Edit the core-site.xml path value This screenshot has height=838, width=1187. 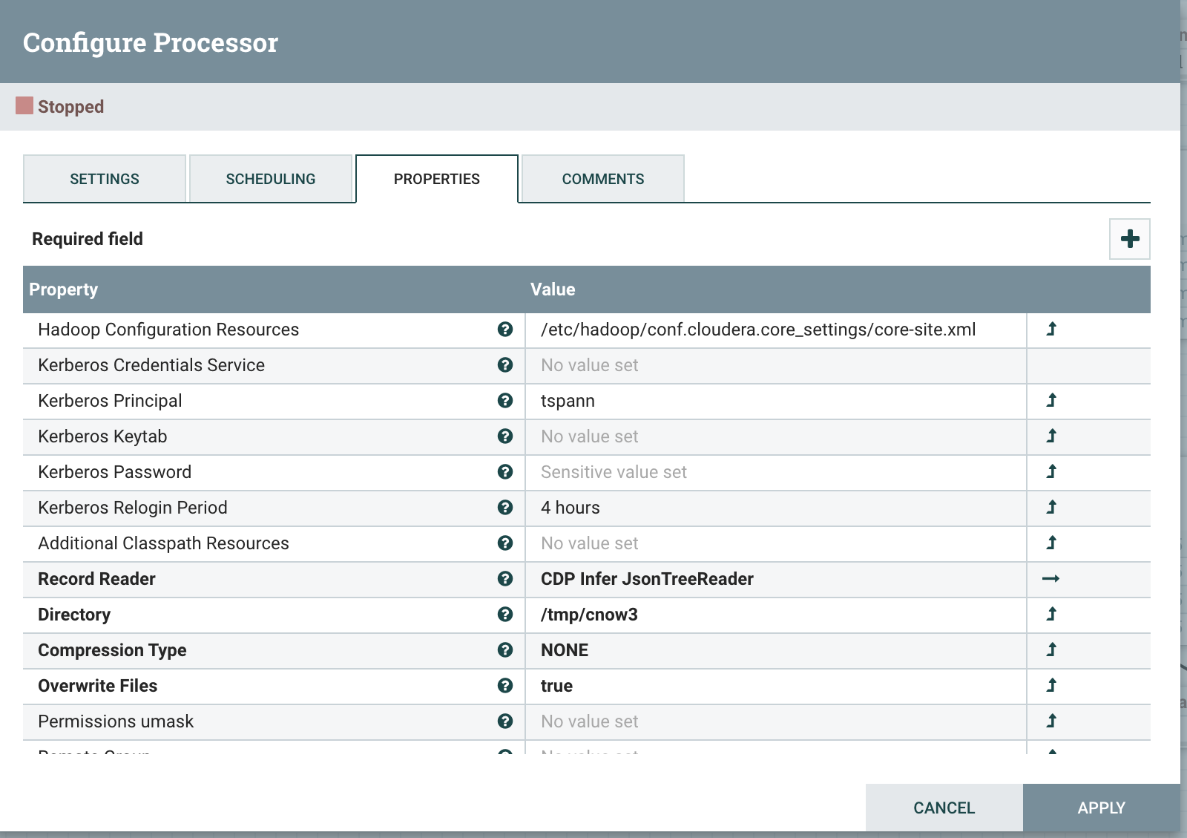pyautogui.click(x=776, y=330)
